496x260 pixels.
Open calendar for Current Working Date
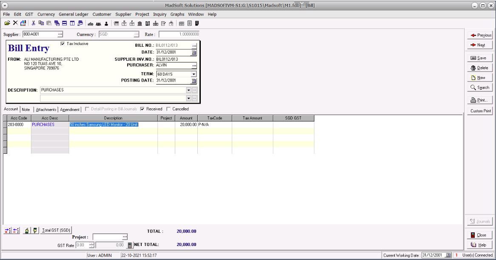(448, 255)
